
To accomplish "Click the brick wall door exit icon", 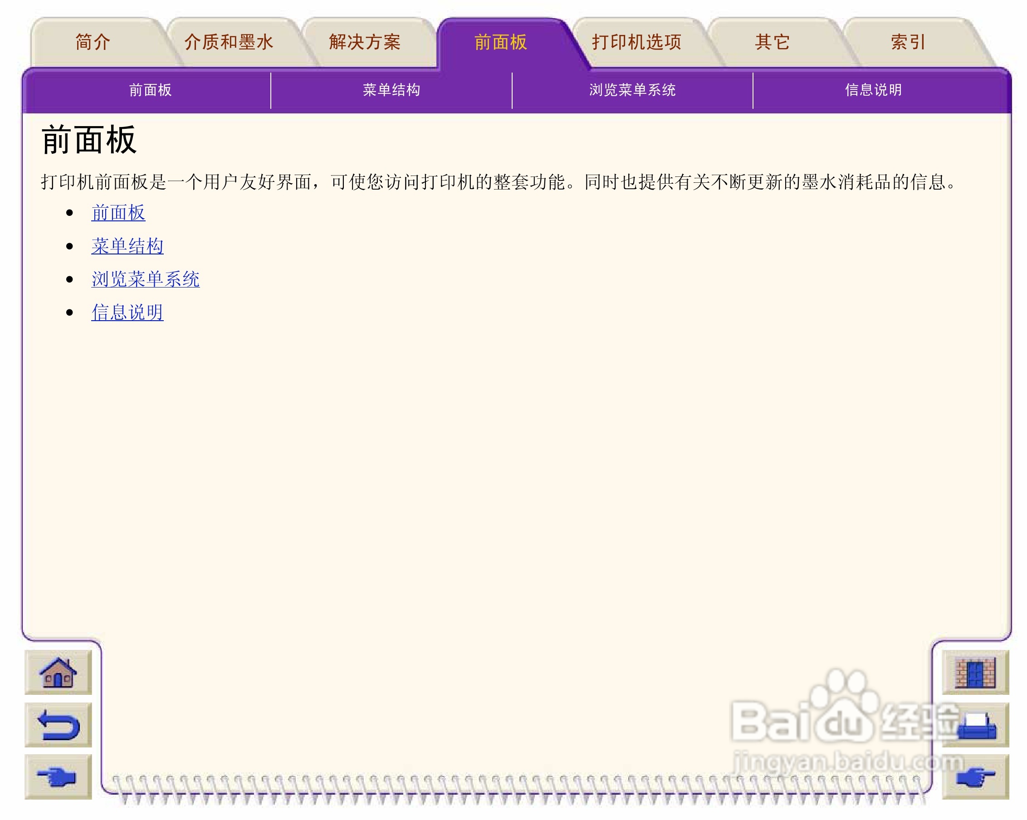I will coord(974,672).
